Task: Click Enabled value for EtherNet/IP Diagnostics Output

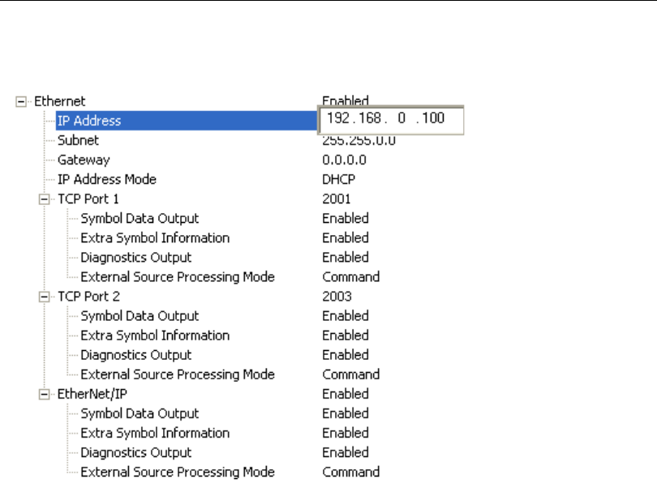Action: [x=345, y=452]
